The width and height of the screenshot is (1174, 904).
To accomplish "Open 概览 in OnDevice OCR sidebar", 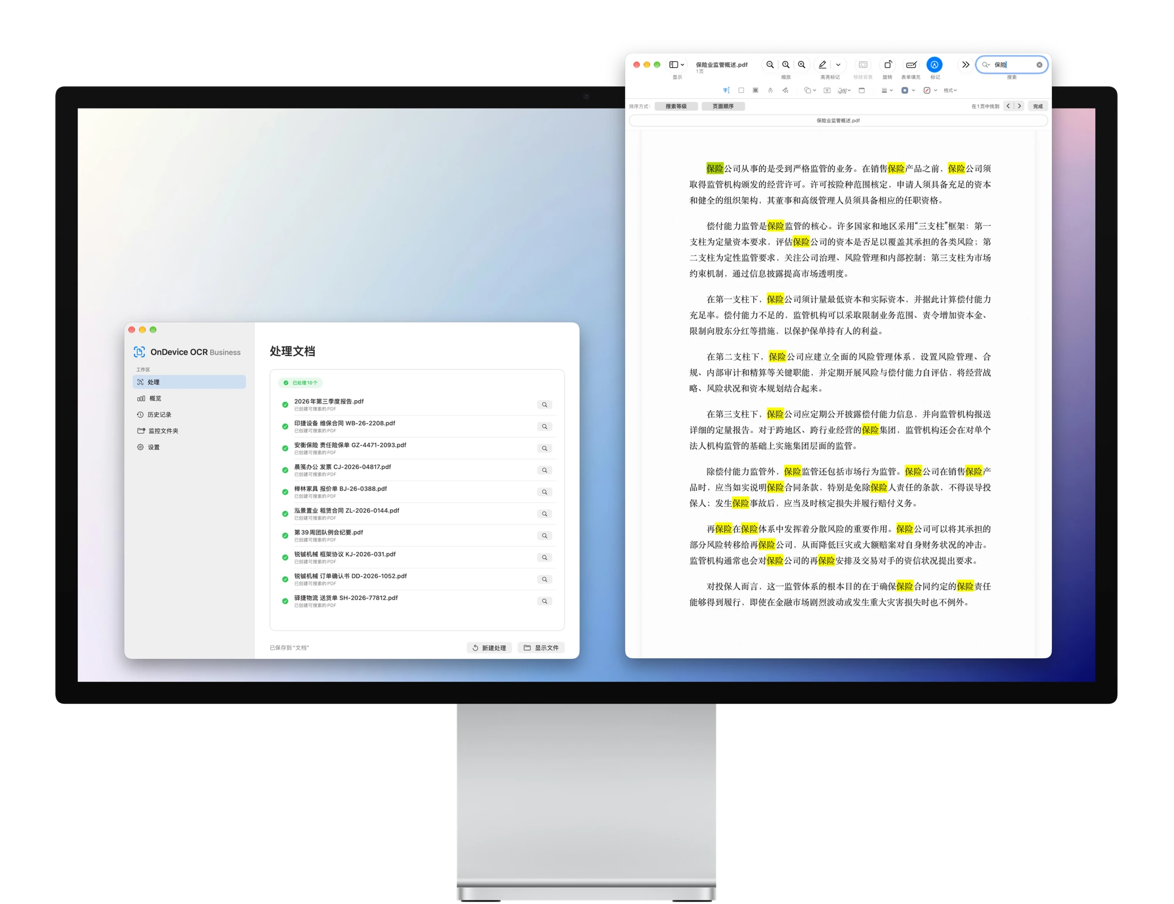I will (x=189, y=398).
